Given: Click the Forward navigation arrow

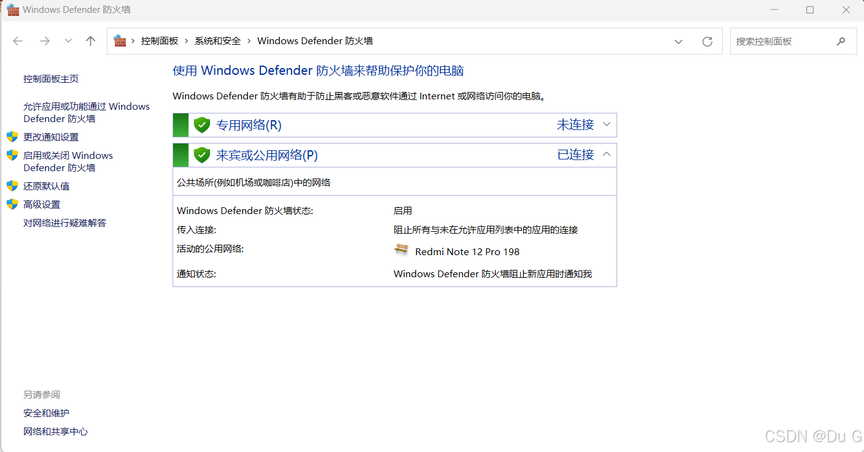Looking at the screenshot, I should (x=44, y=41).
